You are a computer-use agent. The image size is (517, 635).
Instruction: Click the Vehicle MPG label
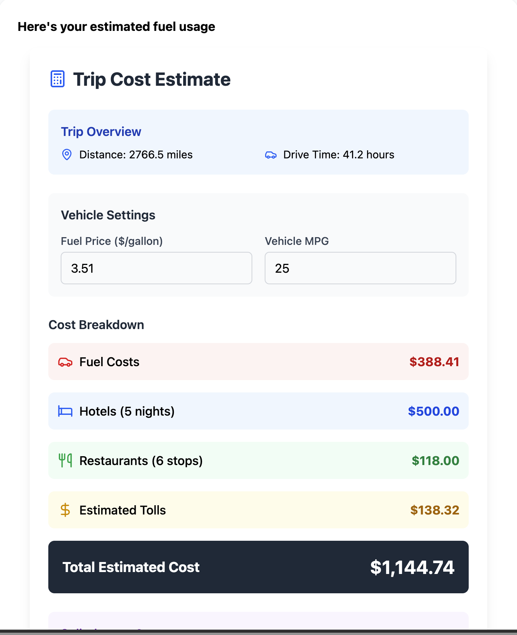[x=297, y=241]
